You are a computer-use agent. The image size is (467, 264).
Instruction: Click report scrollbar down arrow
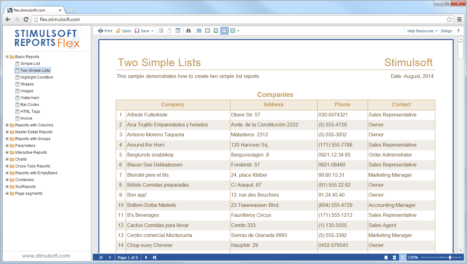460,251
